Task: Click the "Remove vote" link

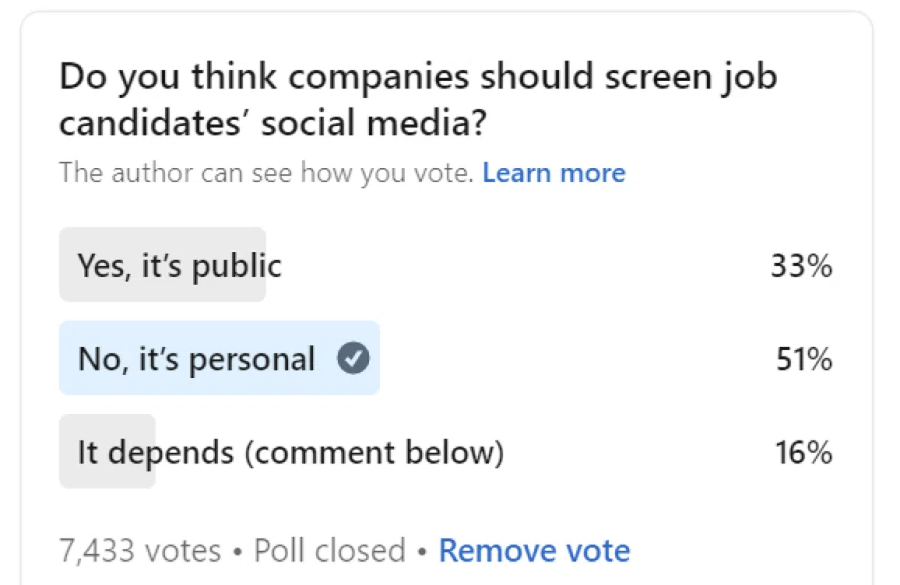Action: [534, 551]
